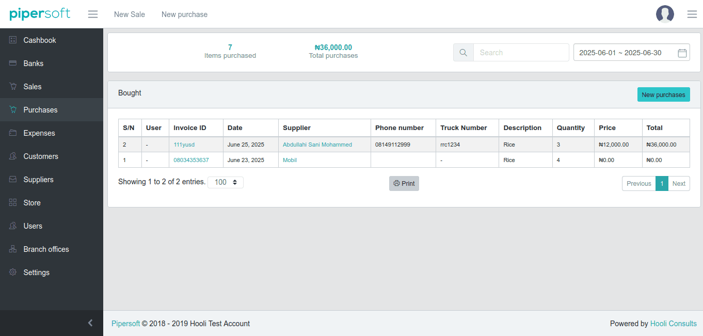Open invoice 111yusd link

pos(184,145)
